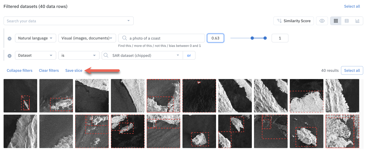The image size is (366, 150).
Task: Click the left handle of similarity slider
Action: tap(252, 38)
